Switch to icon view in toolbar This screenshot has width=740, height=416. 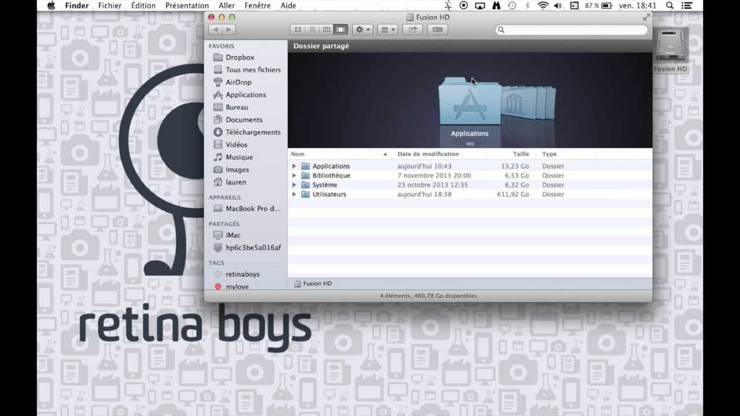click(298, 29)
